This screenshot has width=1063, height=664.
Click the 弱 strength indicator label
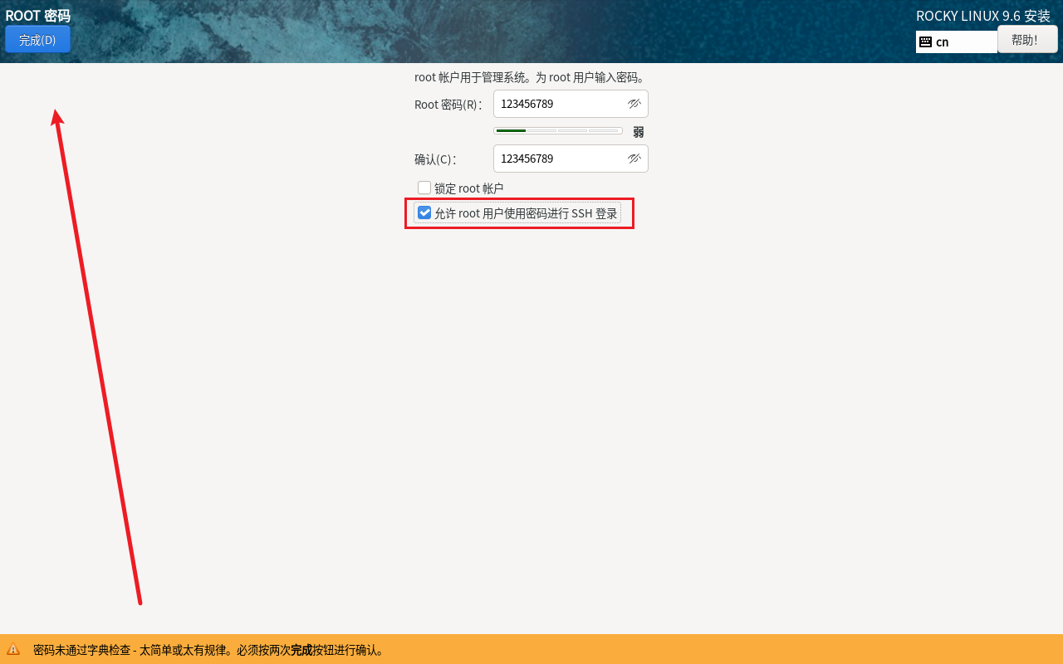[x=638, y=132]
